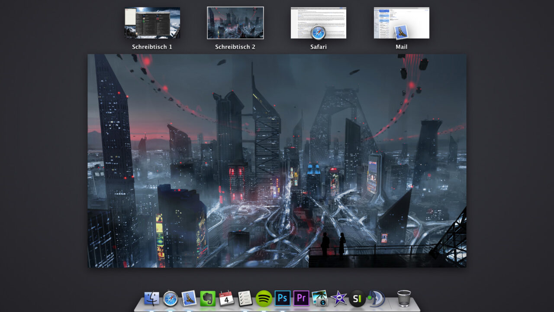The height and width of the screenshot is (312, 554).
Task: Open Evernote elephant icon in dock
Action: pos(208,299)
